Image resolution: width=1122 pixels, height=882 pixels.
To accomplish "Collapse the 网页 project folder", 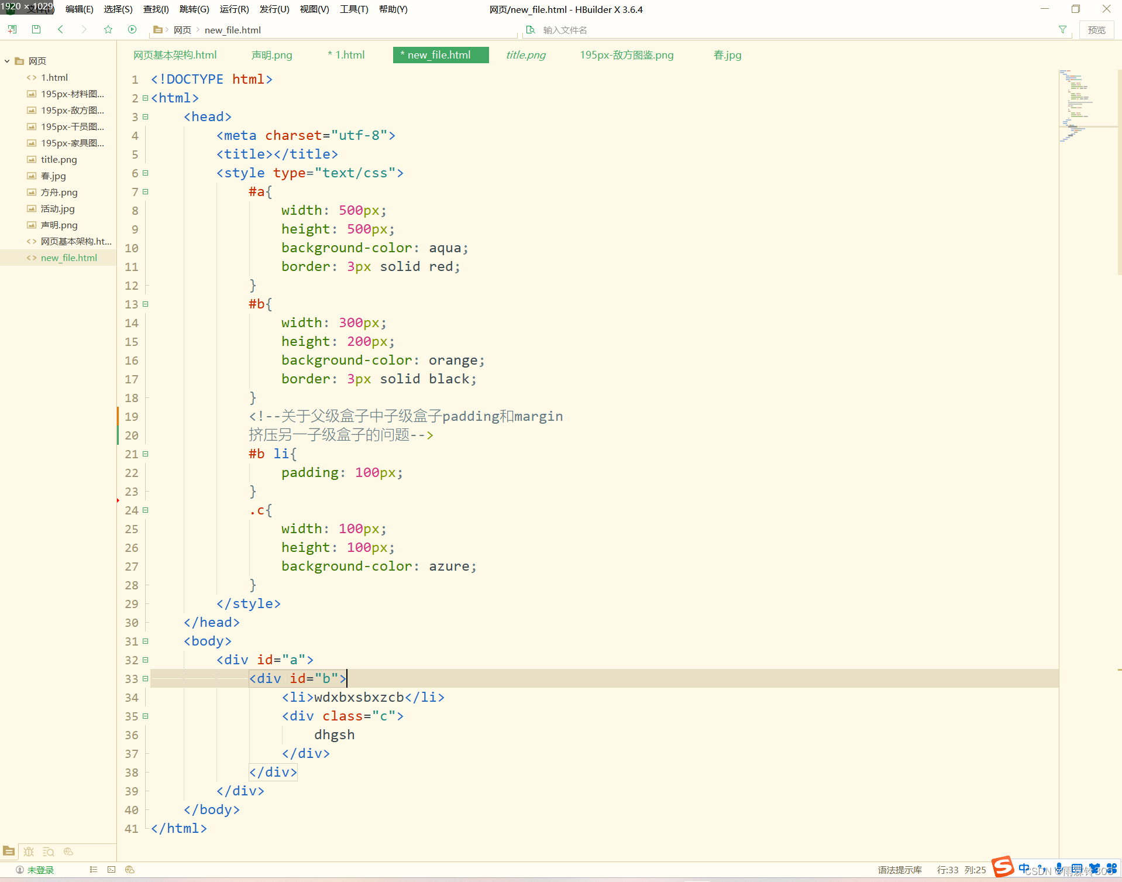I will [7, 61].
